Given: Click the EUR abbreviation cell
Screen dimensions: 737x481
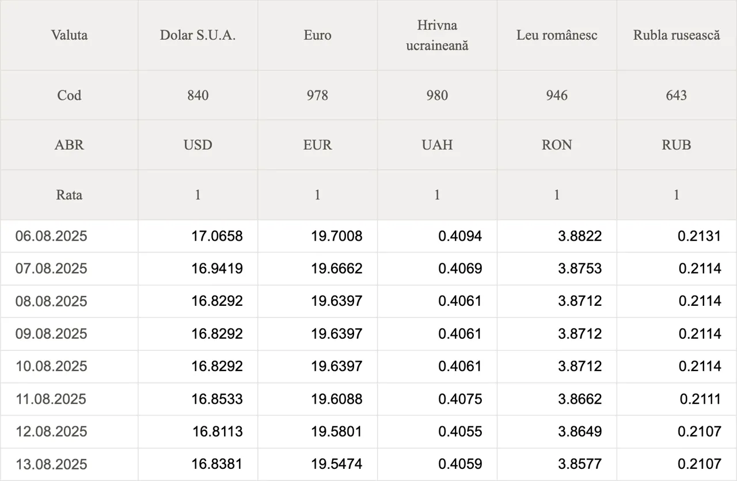Looking at the screenshot, I should 317,145.
